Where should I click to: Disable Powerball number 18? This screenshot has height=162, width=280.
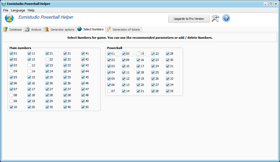coord(138,72)
